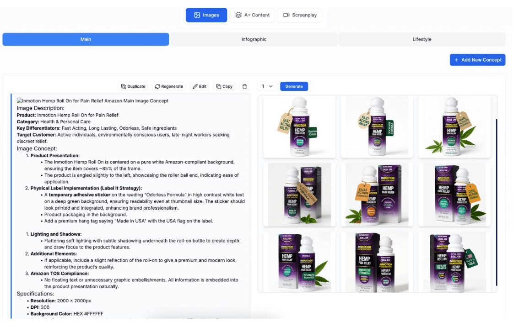Viewport: 524px width, 327px height.
Task: Click the Copy clipboard icon
Action: [x=219, y=86]
